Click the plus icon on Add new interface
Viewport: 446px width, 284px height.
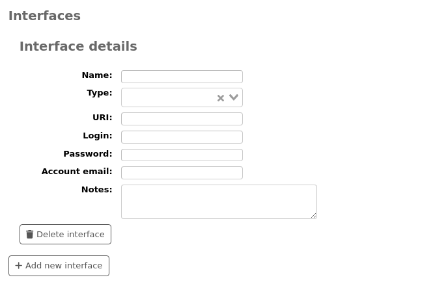pyautogui.click(x=18, y=265)
